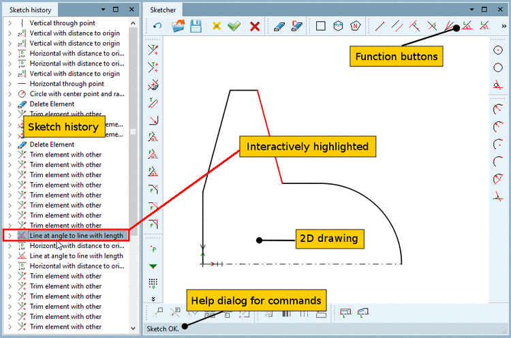Viewport: 511px width, 338px height.
Task: Click the large arc in the 2D drawing
Action: pos(378,209)
